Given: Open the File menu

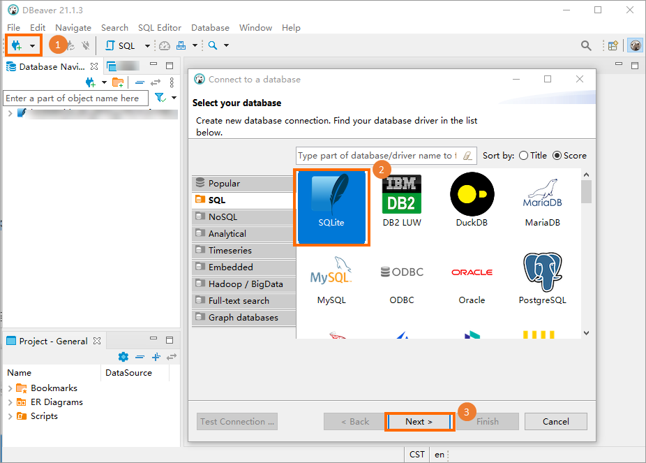Looking at the screenshot, I should [13, 28].
